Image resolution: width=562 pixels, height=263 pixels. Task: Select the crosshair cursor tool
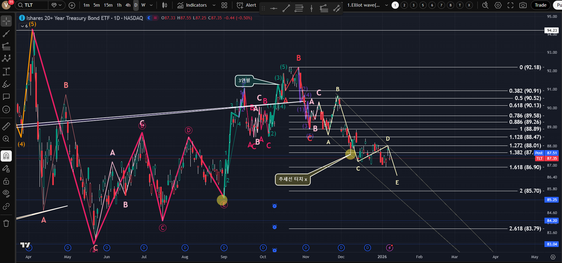pyautogui.click(x=6, y=21)
